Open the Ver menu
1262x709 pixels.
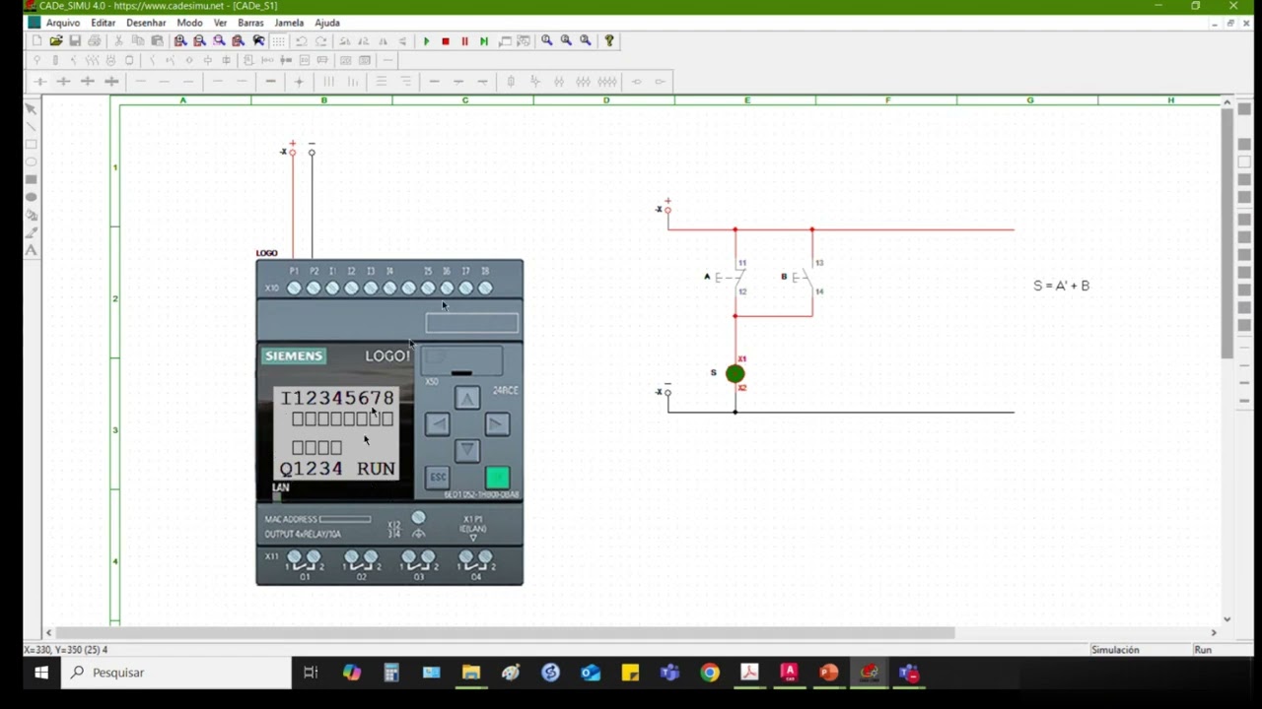(x=220, y=23)
